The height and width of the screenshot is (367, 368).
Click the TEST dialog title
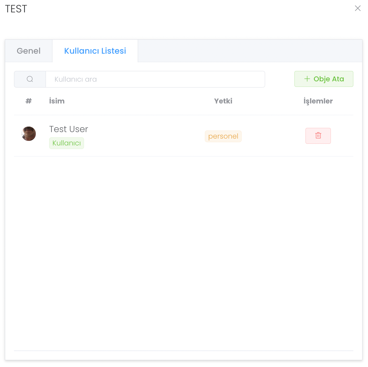click(x=16, y=9)
